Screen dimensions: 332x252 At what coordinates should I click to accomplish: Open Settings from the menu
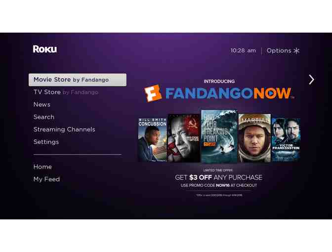pyautogui.click(x=46, y=142)
